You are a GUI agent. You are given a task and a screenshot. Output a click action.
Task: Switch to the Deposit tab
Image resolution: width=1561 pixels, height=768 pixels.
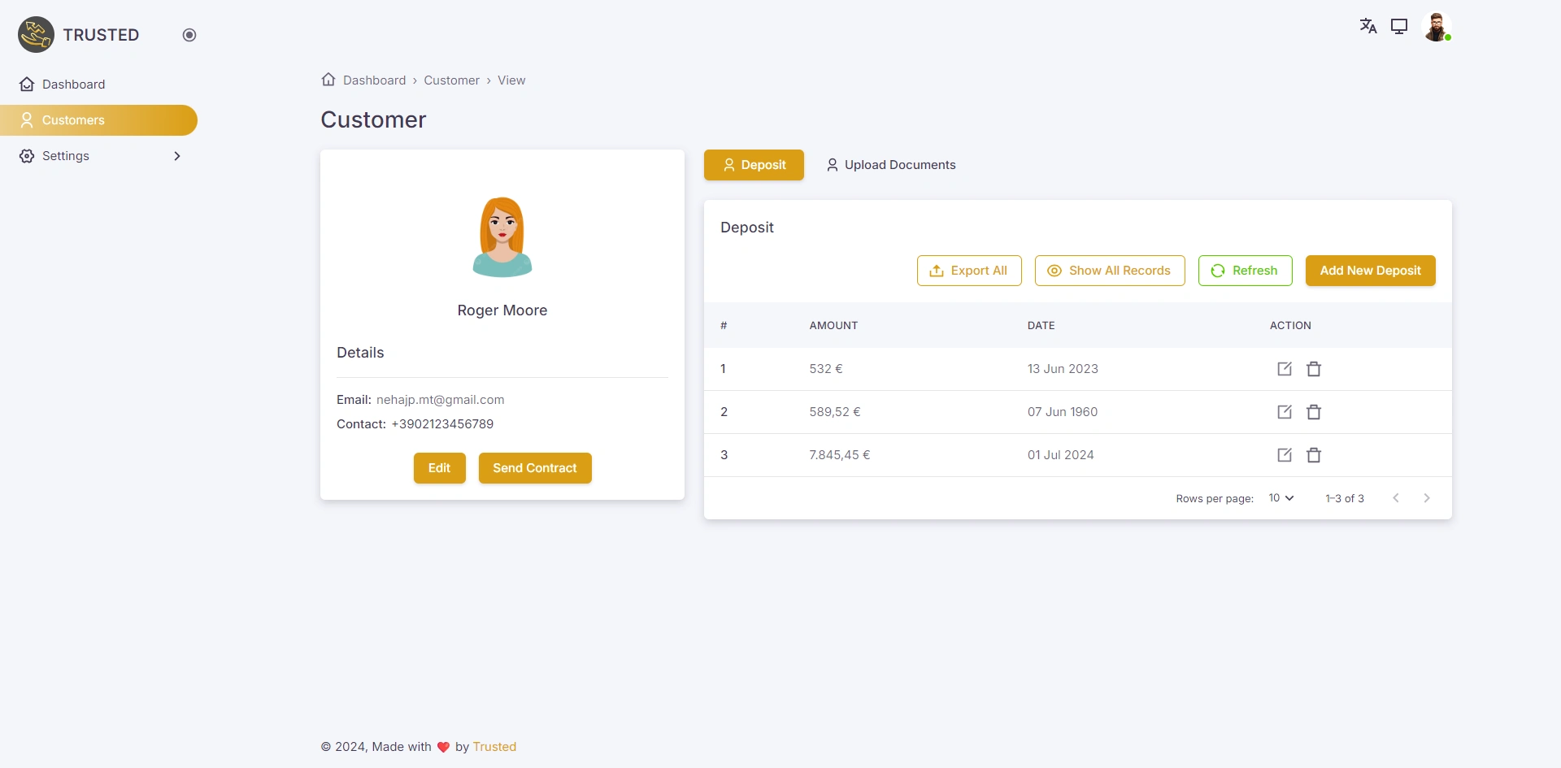[754, 165]
